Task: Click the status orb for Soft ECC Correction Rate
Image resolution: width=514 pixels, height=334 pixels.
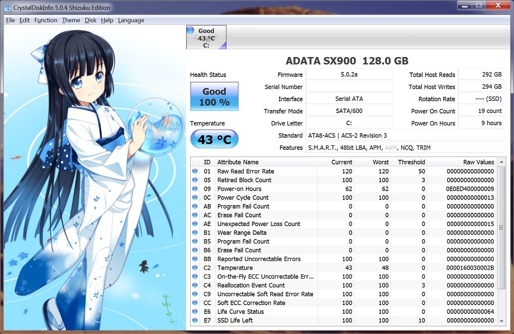Action: 195,303
